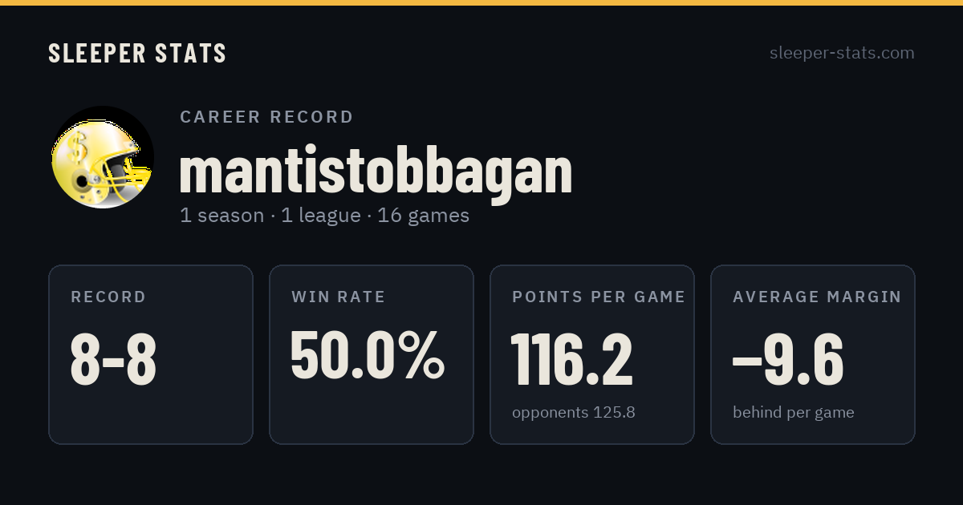Click the POINTS PER GAME label
The image size is (963, 505).
click(599, 297)
